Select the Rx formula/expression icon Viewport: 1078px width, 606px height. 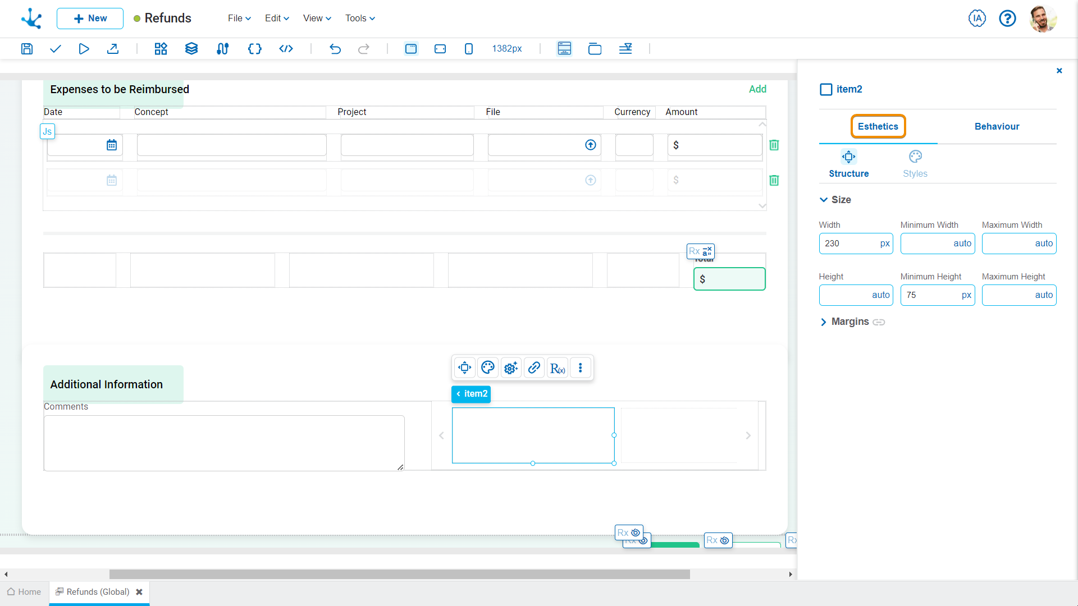[558, 368]
